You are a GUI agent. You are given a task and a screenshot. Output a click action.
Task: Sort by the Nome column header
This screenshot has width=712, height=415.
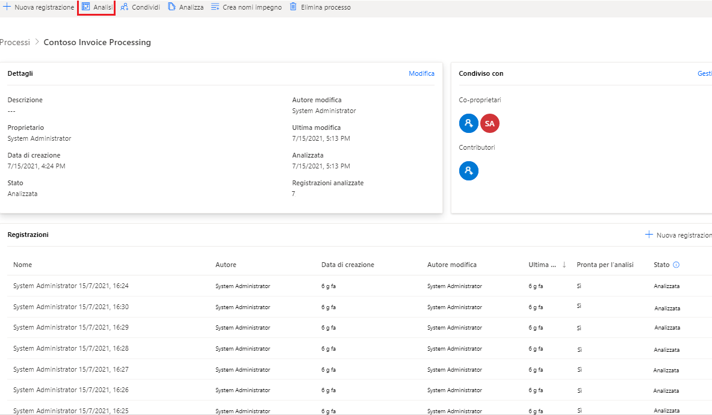pyautogui.click(x=23, y=265)
